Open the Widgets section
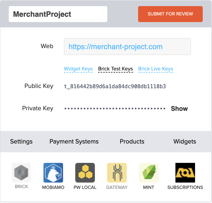The image size is (212, 203). pyautogui.click(x=185, y=141)
